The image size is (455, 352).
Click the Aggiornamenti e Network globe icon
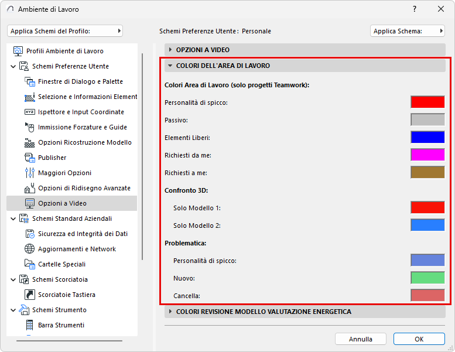[30, 249]
